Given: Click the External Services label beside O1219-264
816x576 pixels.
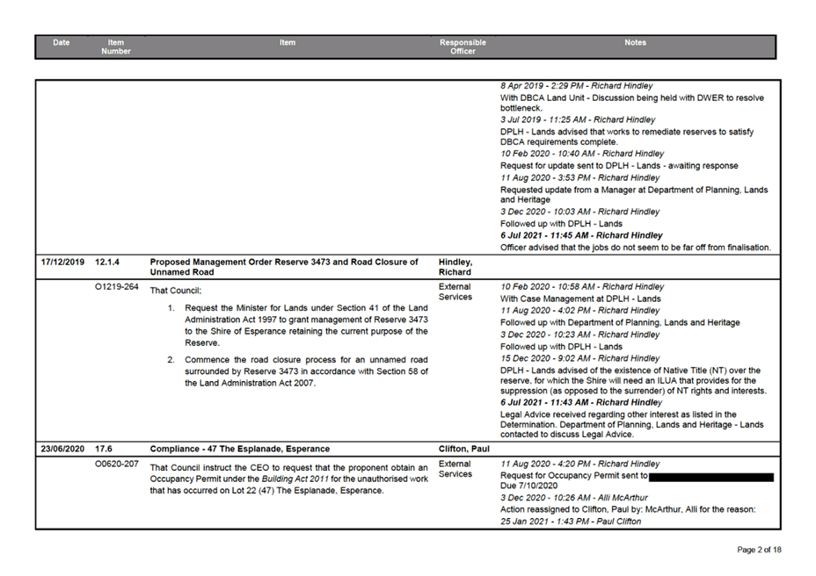Looking at the screenshot, I should 454,292.
